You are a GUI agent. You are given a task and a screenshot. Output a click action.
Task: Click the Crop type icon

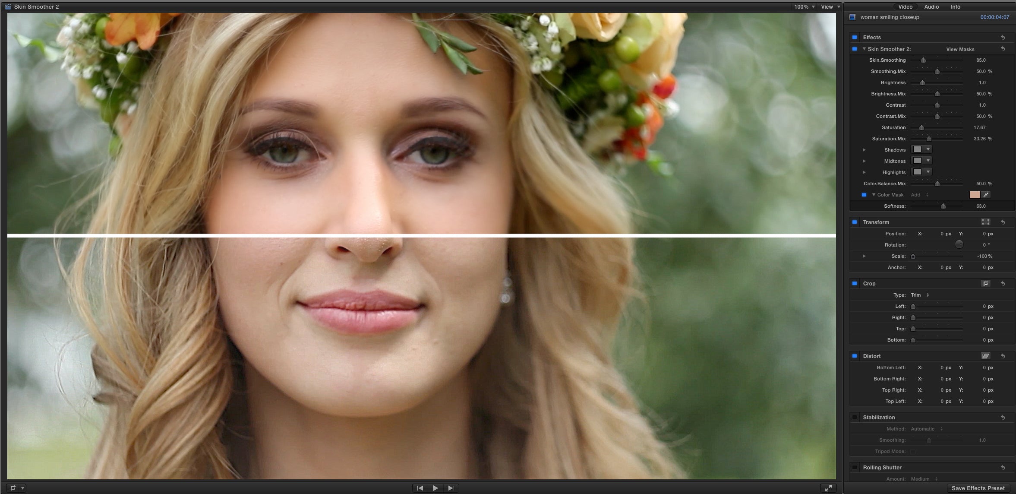(985, 283)
